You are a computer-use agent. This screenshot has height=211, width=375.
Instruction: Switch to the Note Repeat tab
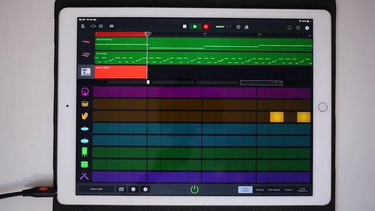click(274, 190)
